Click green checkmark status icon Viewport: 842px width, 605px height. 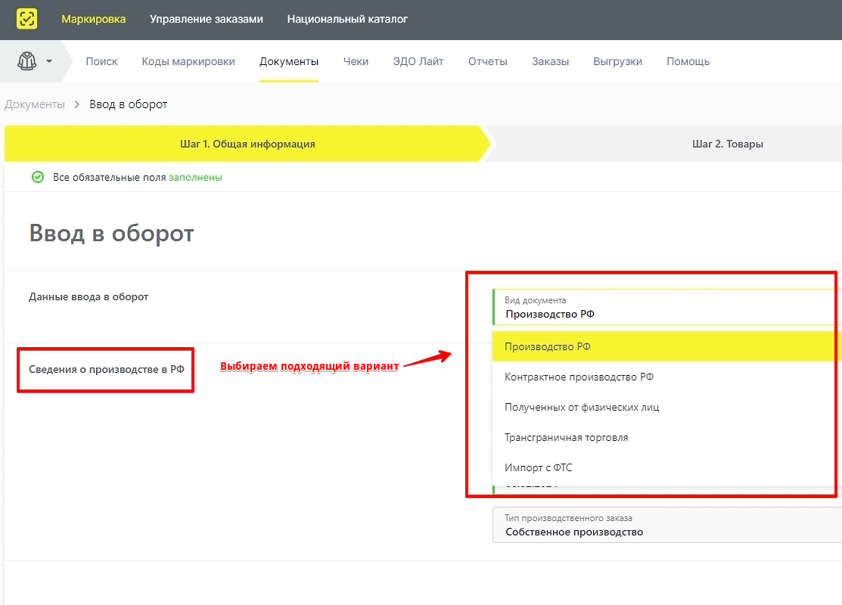pos(38,177)
